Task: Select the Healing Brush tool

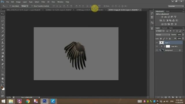Action: coord(3,35)
